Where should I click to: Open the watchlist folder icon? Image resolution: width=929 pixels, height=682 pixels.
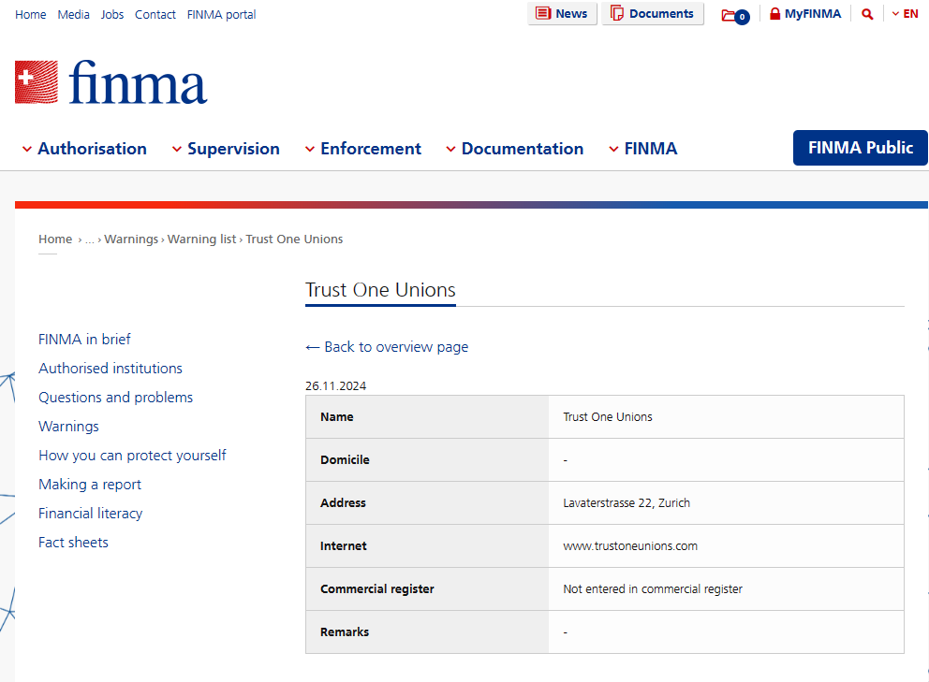(x=735, y=15)
